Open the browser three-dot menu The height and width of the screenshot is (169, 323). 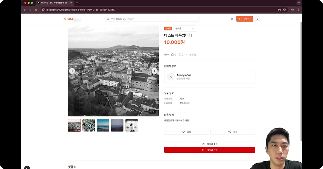(x=298, y=10)
